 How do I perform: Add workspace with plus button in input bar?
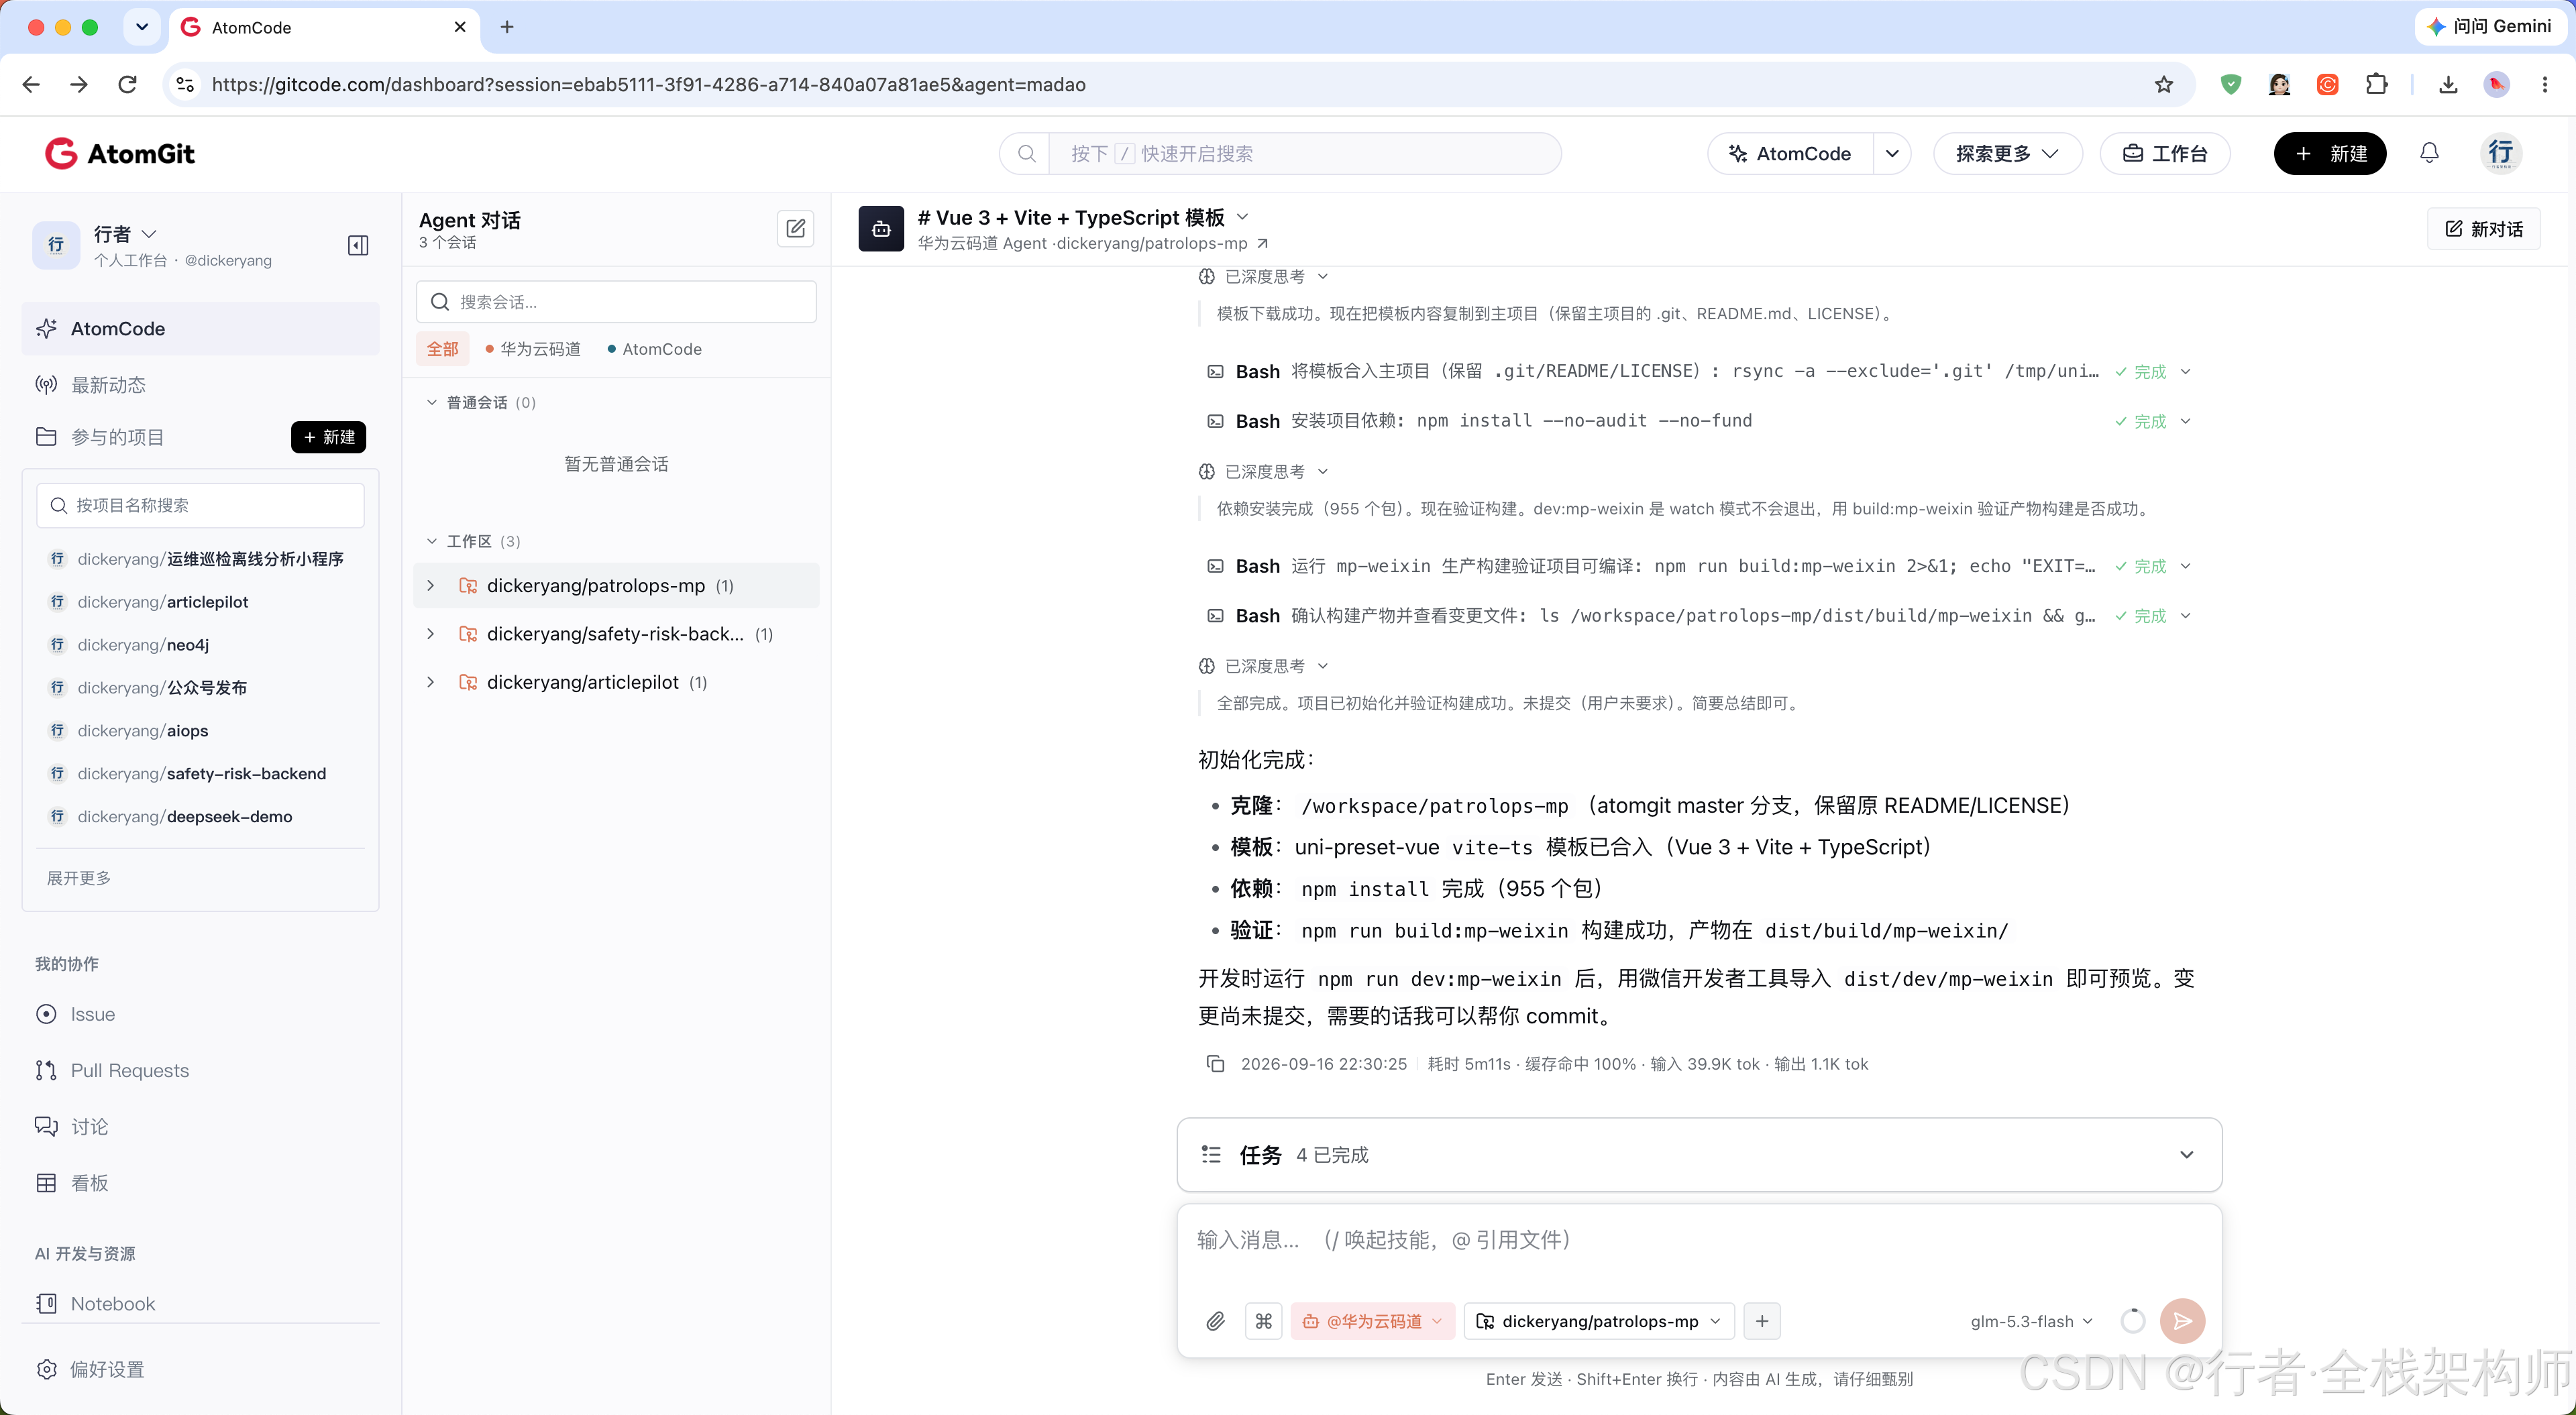tap(1762, 1321)
